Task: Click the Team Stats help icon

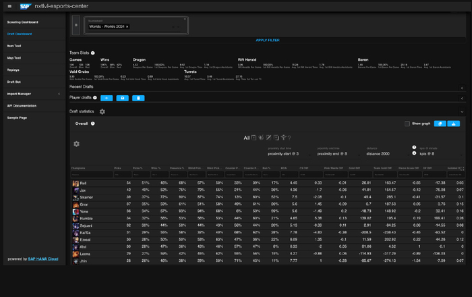Action: 93,52
